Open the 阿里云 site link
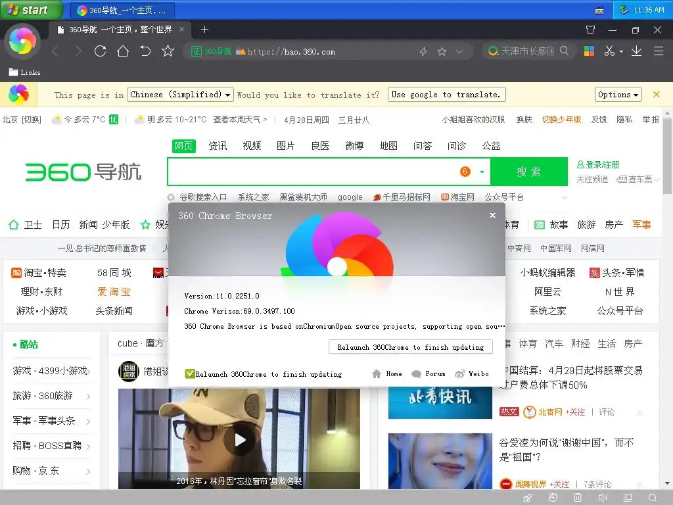This screenshot has width=673, height=505. tap(547, 292)
